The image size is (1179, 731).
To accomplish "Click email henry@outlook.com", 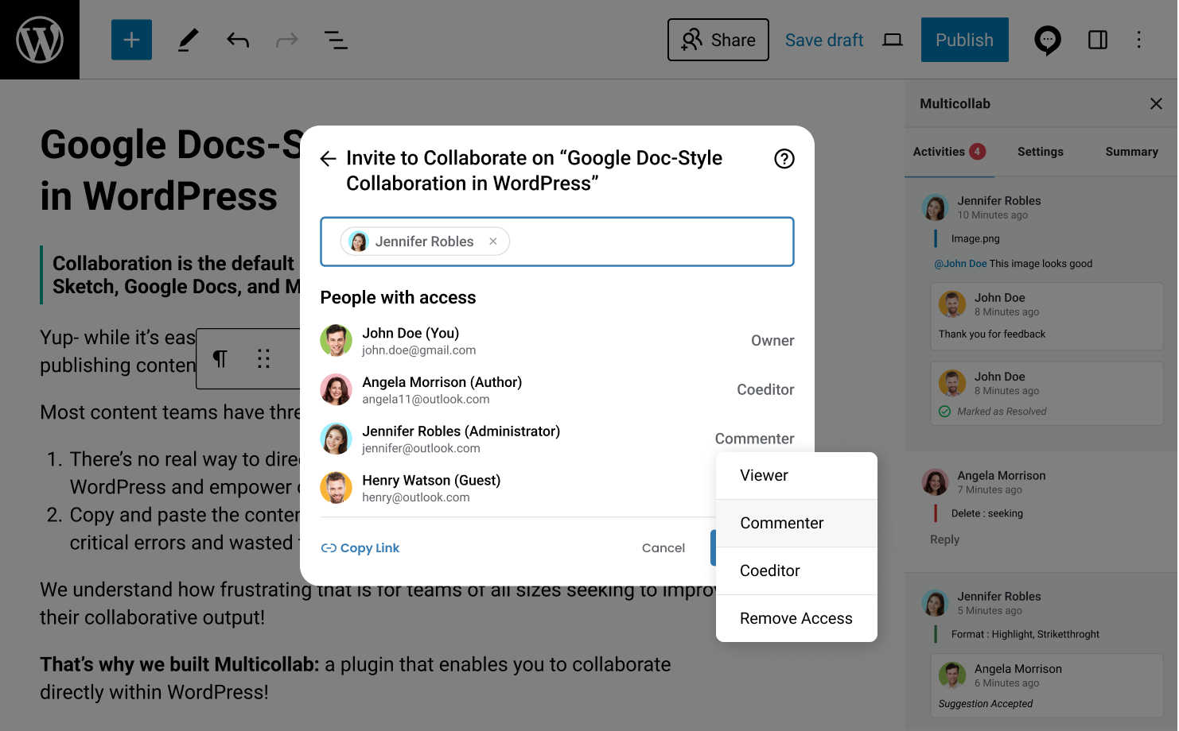I will pyautogui.click(x=416, y=497).
